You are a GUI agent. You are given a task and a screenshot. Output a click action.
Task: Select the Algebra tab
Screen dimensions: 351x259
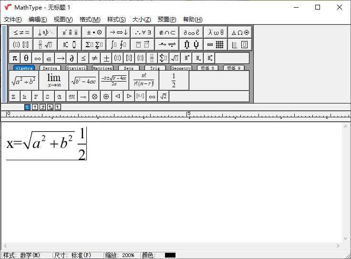[x=24, y=68]
